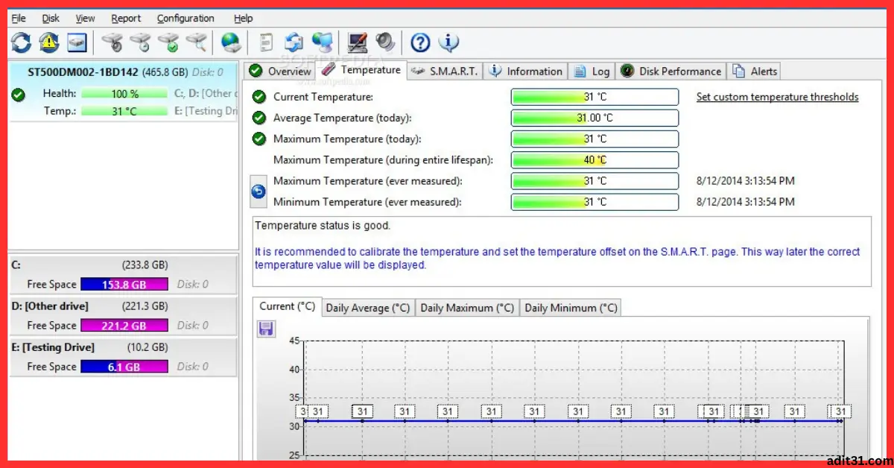Open the Alerts tab
The width and height of the screenshot is (894, 468).
pos(754,72)
